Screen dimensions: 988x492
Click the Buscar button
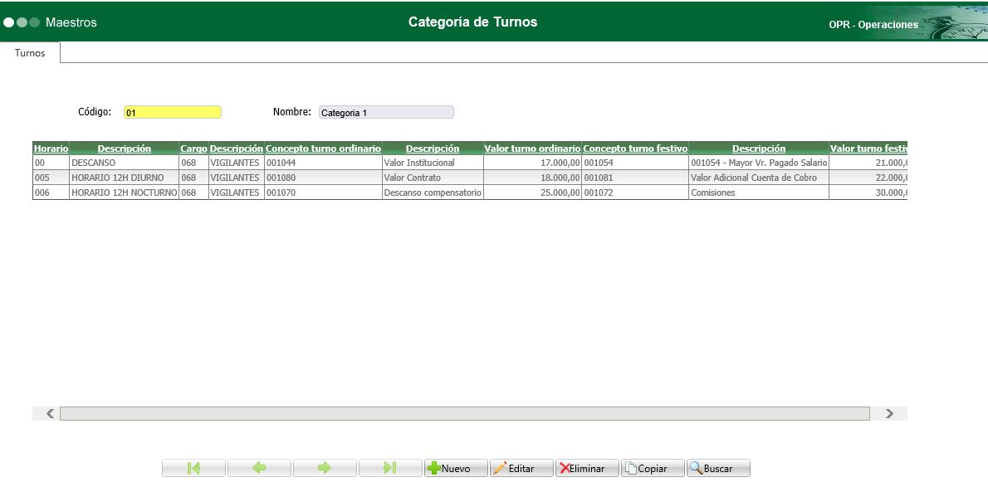pyautogui.click(x=718, y=467)
